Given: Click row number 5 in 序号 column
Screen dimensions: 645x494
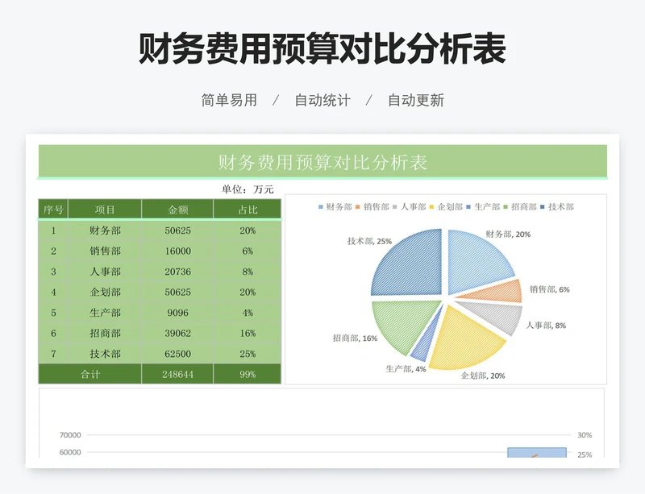Looking at the screenshot, I should click(x=53, y=313).
